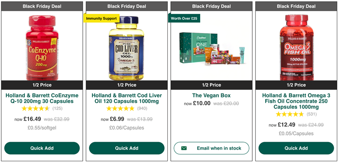This screenshot has width=339, height=163.
Task: Open the CoEnzyme Q-10 bottle image
Action: click(42, 48)
